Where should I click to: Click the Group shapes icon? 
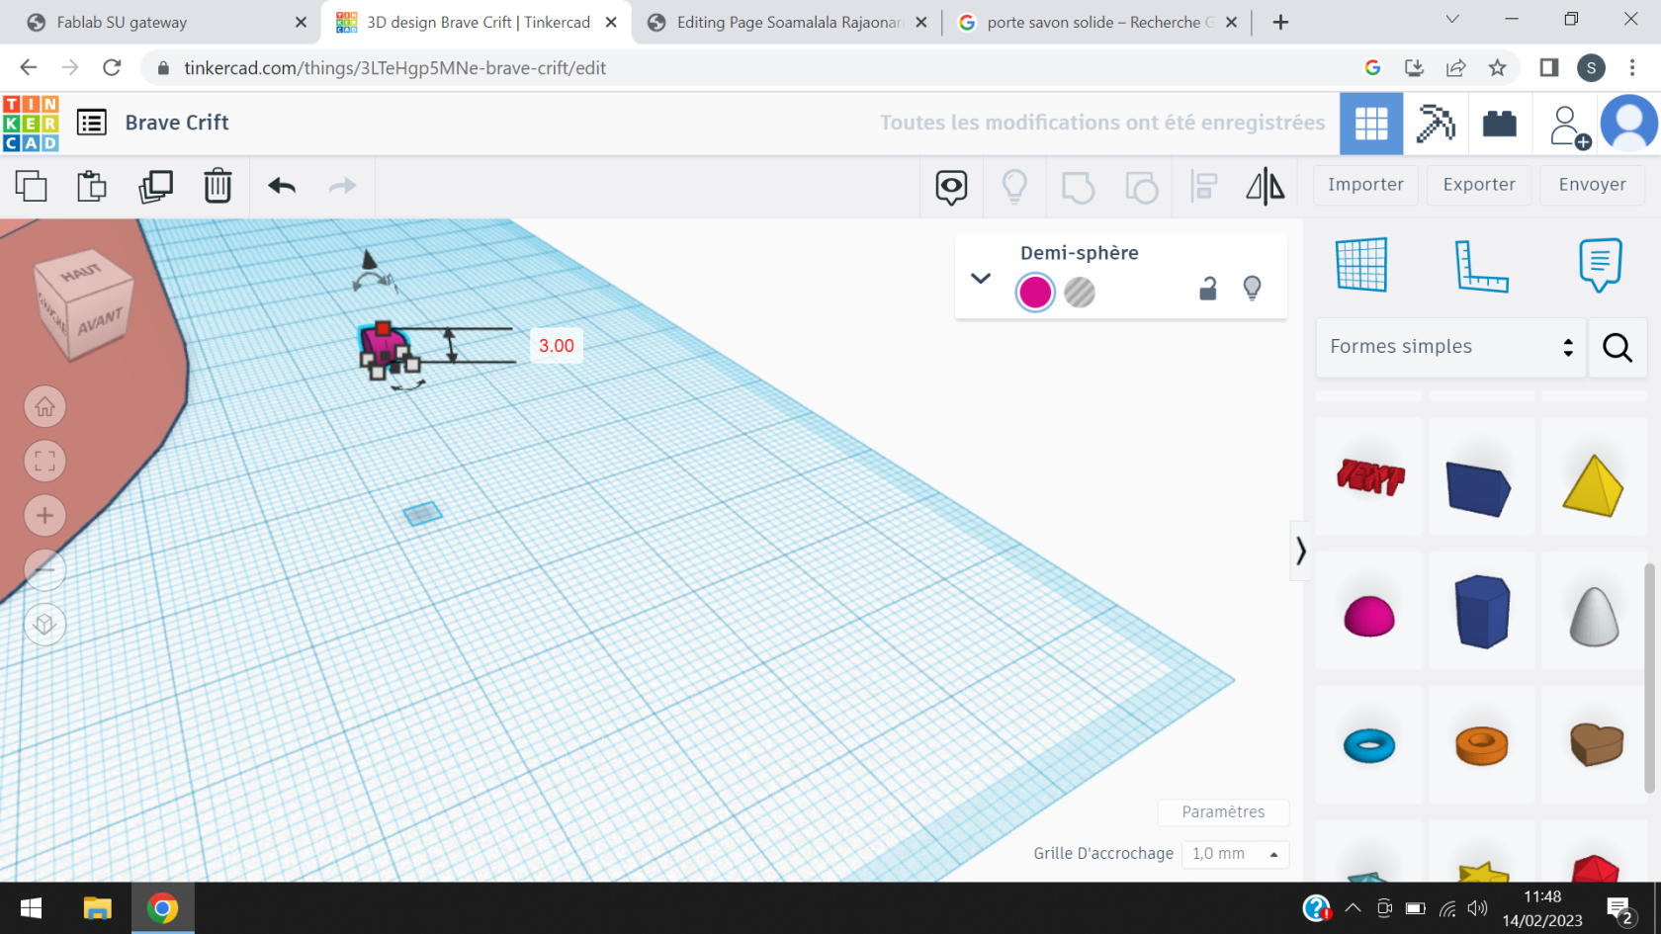[1078, 187]
